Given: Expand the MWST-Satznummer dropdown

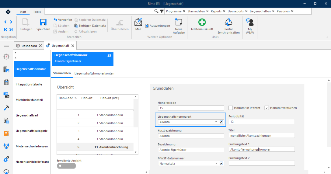Looking at the screenshot, I should click(216, 163).
